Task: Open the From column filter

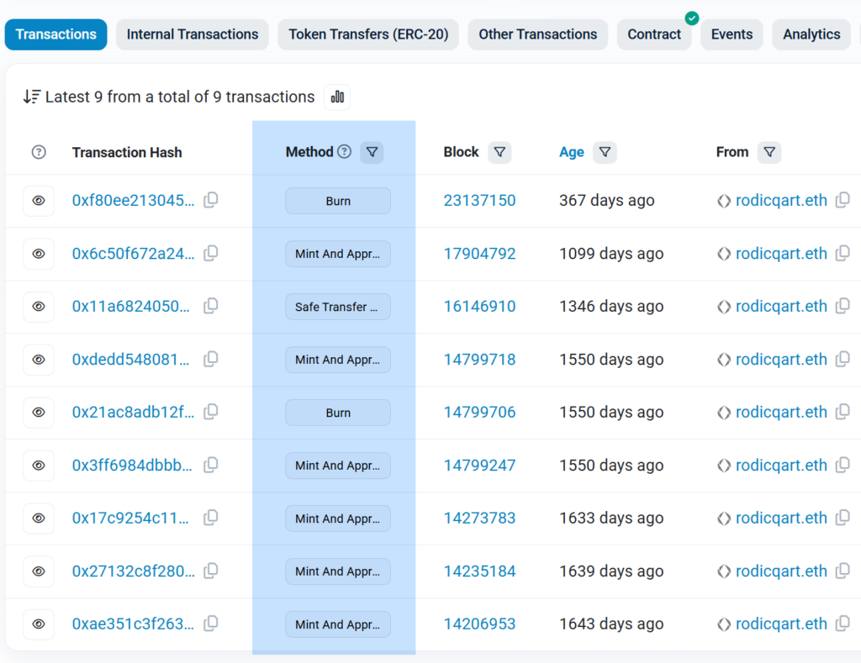Action: click(x=769, y=152)
